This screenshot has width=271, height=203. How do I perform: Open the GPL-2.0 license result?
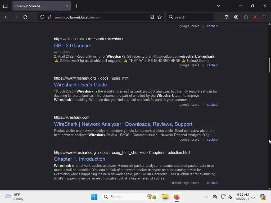pyautogui.click(x=72, y=45)
